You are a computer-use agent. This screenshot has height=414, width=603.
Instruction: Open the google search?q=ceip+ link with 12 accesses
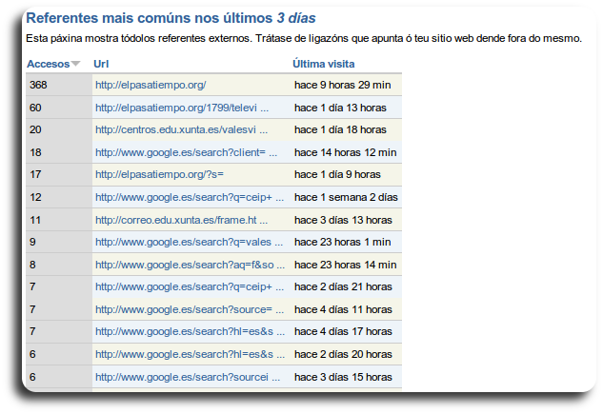[190, 197]
